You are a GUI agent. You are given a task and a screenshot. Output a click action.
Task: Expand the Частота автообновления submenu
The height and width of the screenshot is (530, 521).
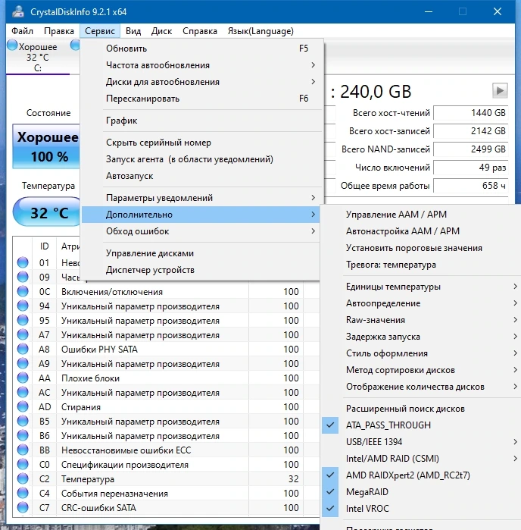click(201, 65)
